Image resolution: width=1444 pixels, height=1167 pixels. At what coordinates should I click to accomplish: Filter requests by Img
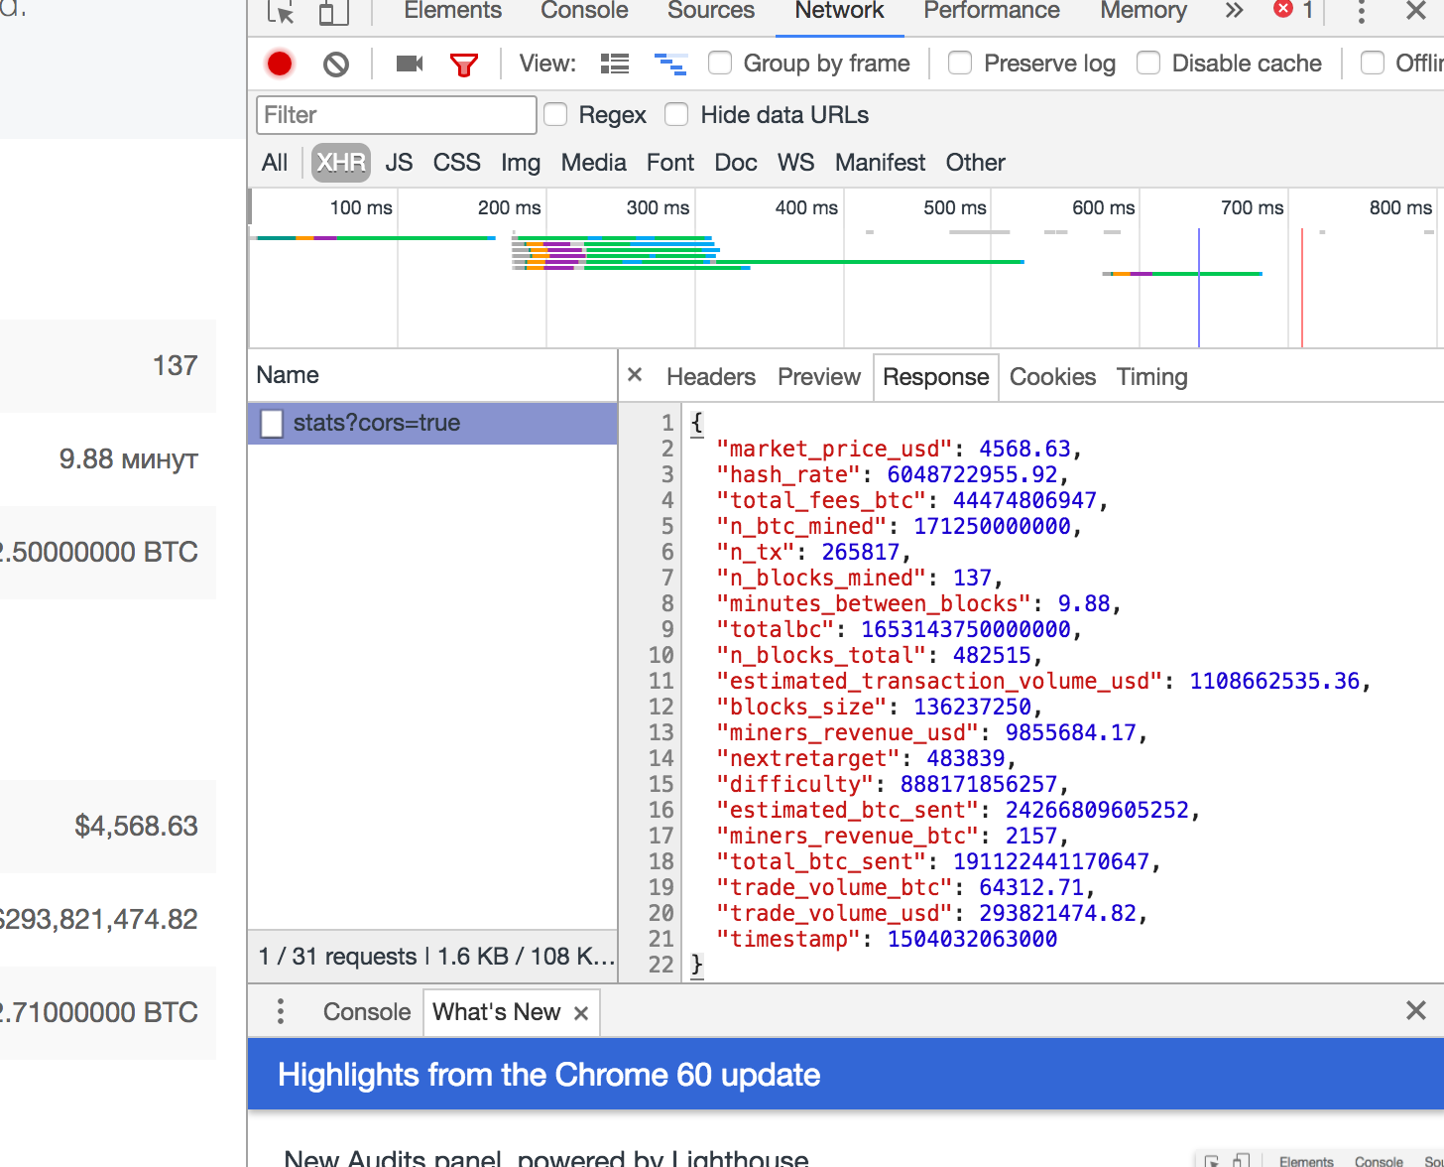click(x=521, y=163)
